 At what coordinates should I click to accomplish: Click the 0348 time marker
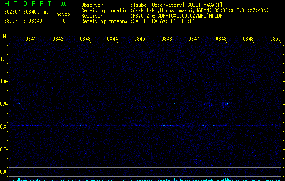(x=221, y=39)
